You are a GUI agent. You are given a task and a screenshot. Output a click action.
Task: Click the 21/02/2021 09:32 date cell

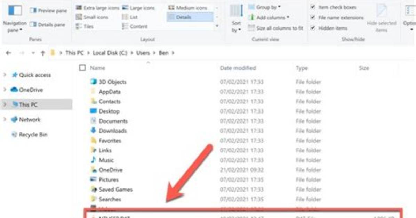242,170
